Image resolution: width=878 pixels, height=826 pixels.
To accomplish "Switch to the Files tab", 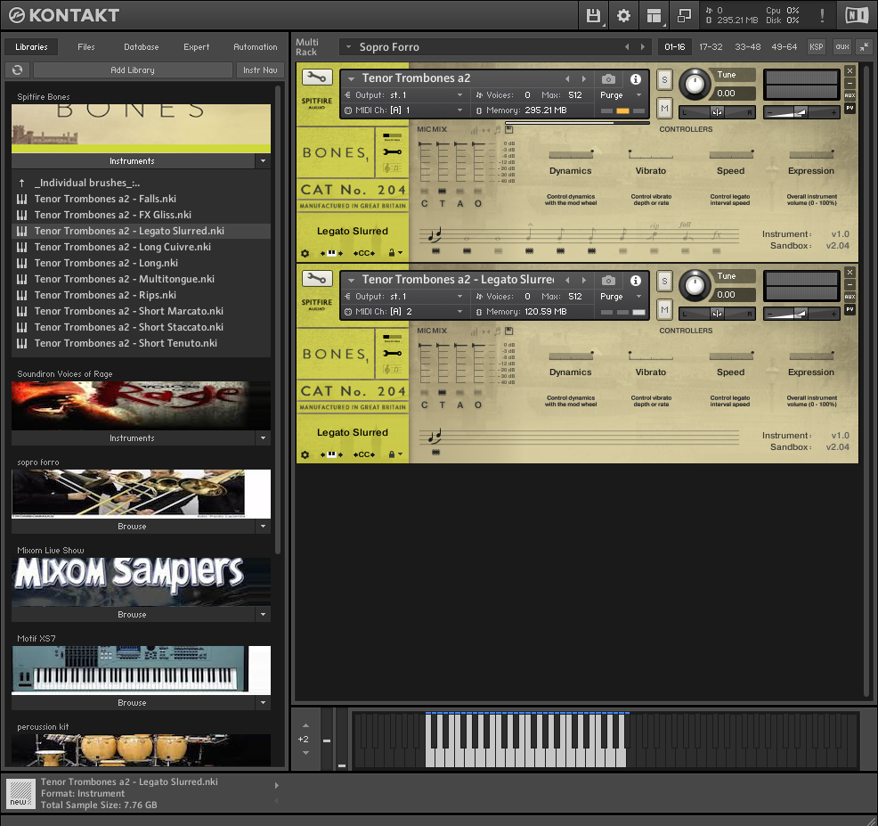I will click(x=86, y=47).
